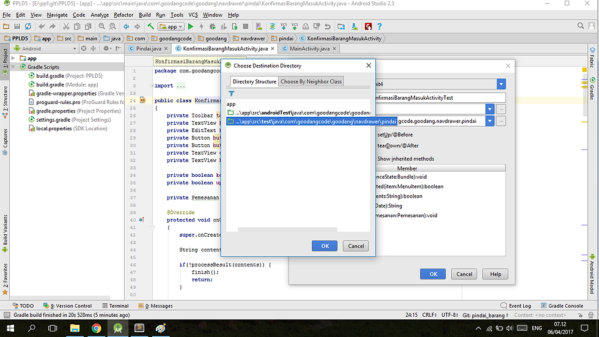Switch to the MainActivity.java tab
This screenshot has height=337, width=599.
309,48
